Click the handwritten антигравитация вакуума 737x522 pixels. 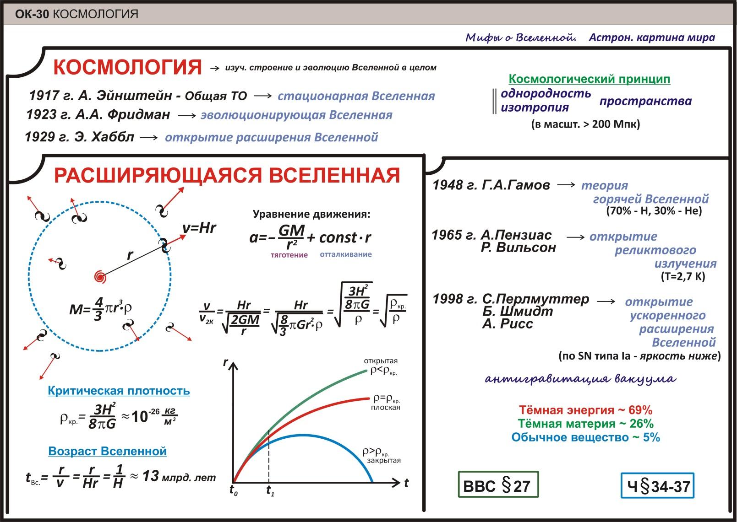(x=580, y=379)
